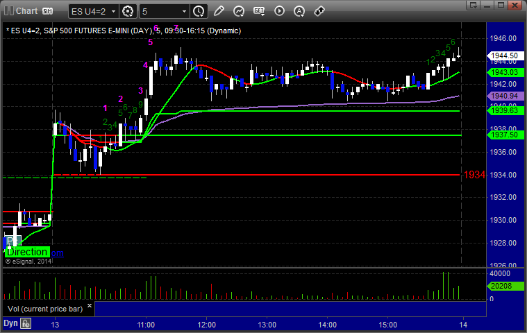527x333 pixels.
Task: Click the red 1934 line label
Action: pos(474,175)
